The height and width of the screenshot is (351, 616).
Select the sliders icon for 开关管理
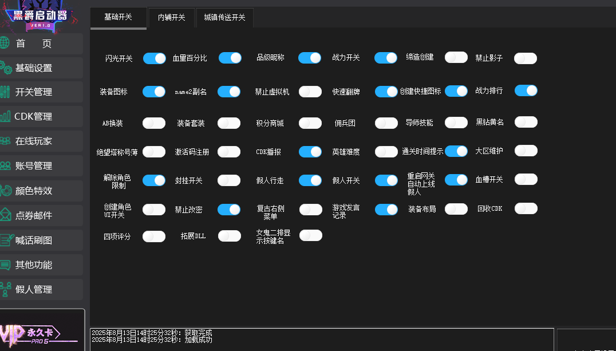[x=5, y=92]
